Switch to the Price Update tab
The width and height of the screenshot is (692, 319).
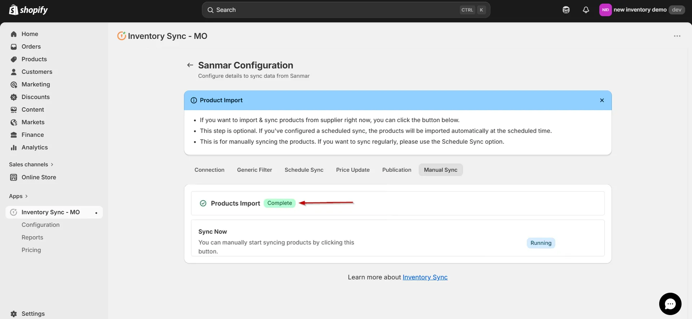(x=353, y=170)
